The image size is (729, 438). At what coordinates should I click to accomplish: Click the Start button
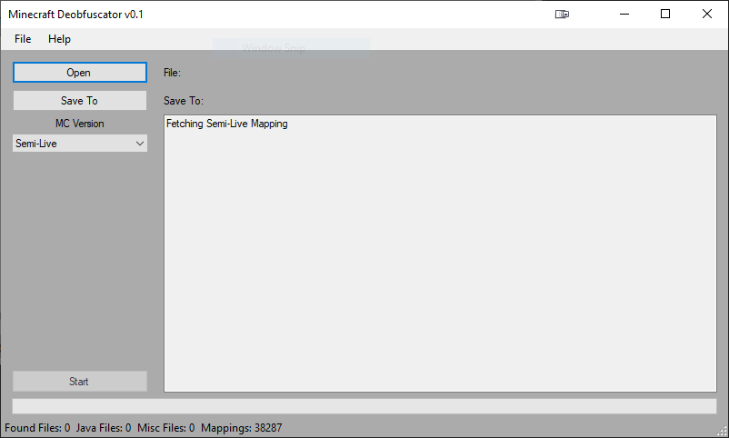coord(80,382)
